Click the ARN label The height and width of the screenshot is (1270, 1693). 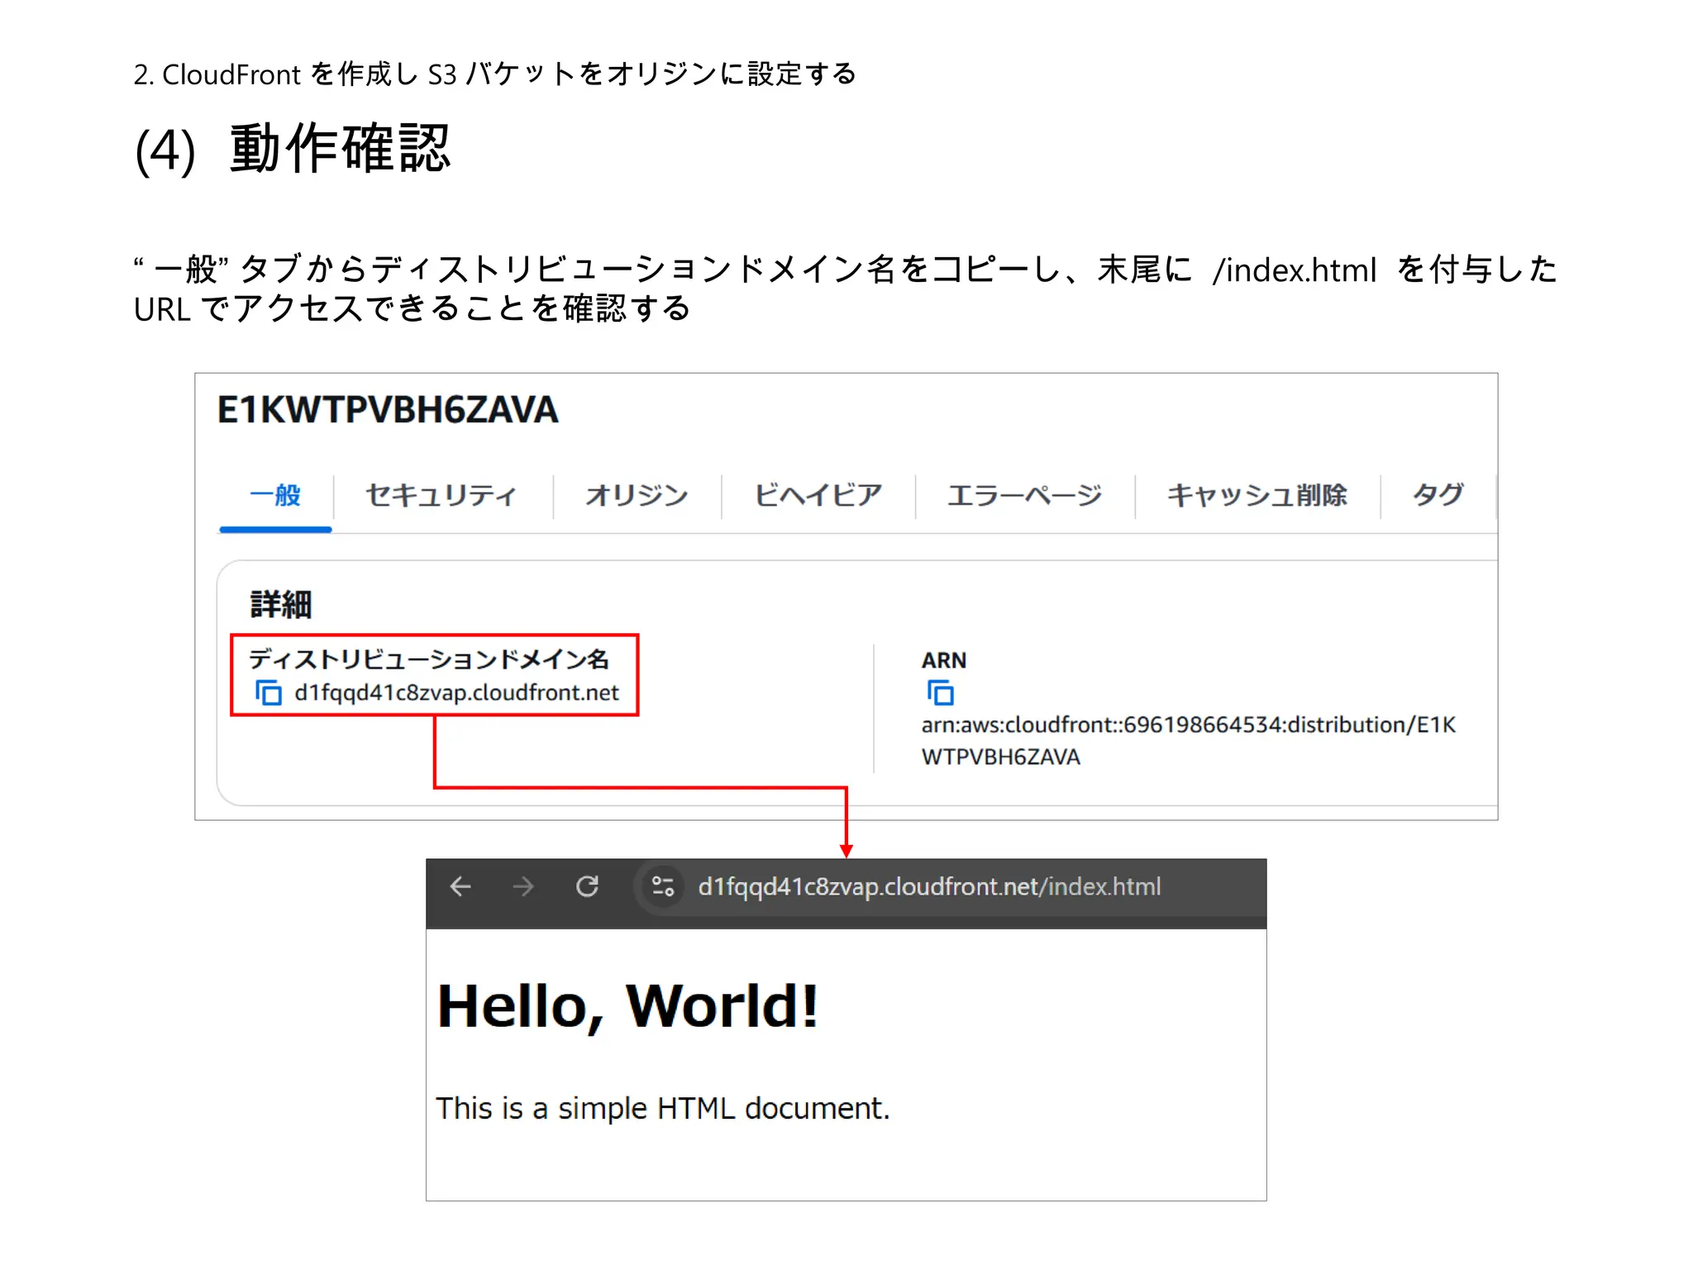pos(944,660)
